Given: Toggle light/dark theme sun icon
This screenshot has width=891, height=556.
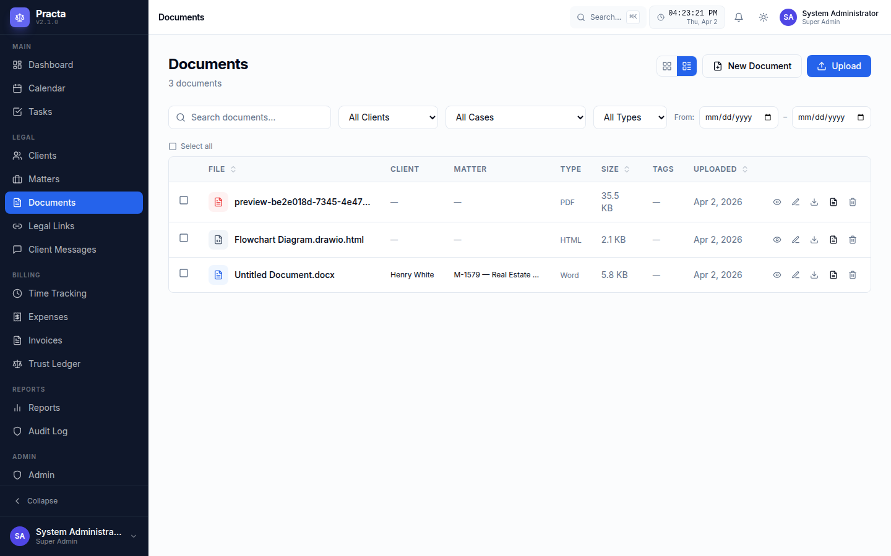Looking at the screenshot, I should point(764,17).
